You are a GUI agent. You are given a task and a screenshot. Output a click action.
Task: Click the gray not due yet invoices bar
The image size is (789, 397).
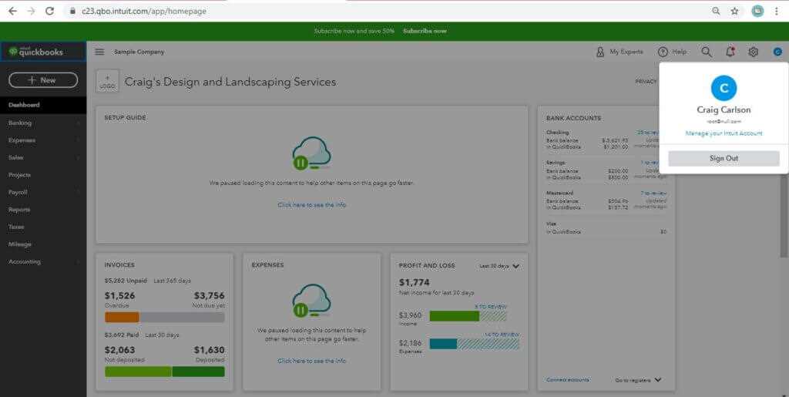click(182, 317)
